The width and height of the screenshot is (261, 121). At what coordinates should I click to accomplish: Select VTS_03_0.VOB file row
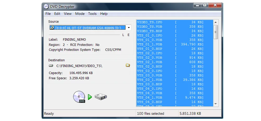pyautogui.click(x=175, y=75)
